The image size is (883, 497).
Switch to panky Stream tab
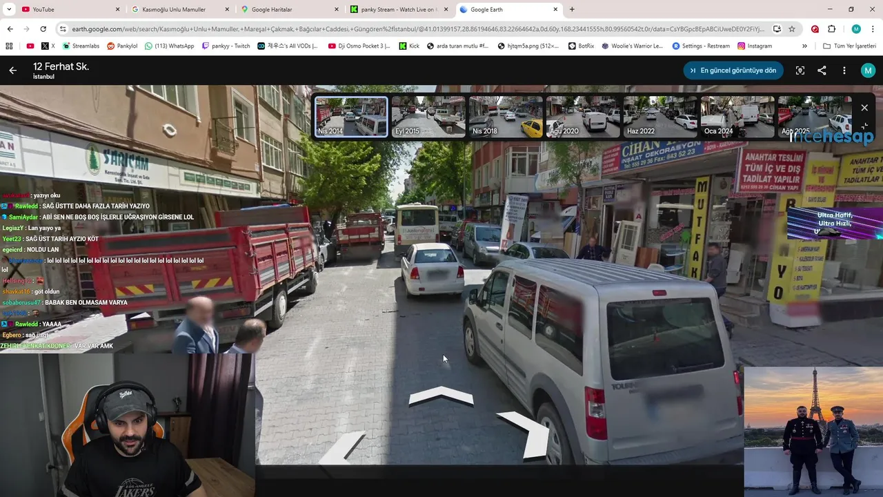pos(399,9)
